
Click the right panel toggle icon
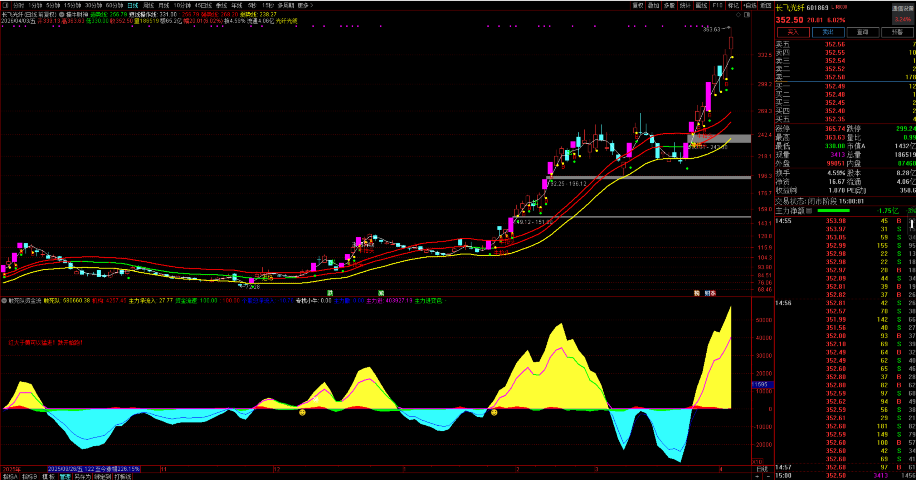[x=747, y=15]
